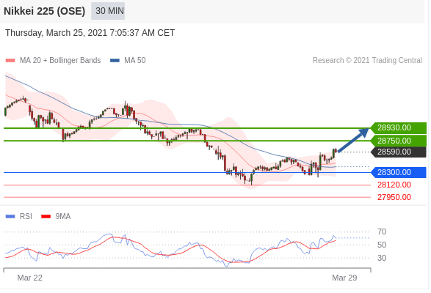Click the Research Trading Central copyright text

[x=367, y=60]
